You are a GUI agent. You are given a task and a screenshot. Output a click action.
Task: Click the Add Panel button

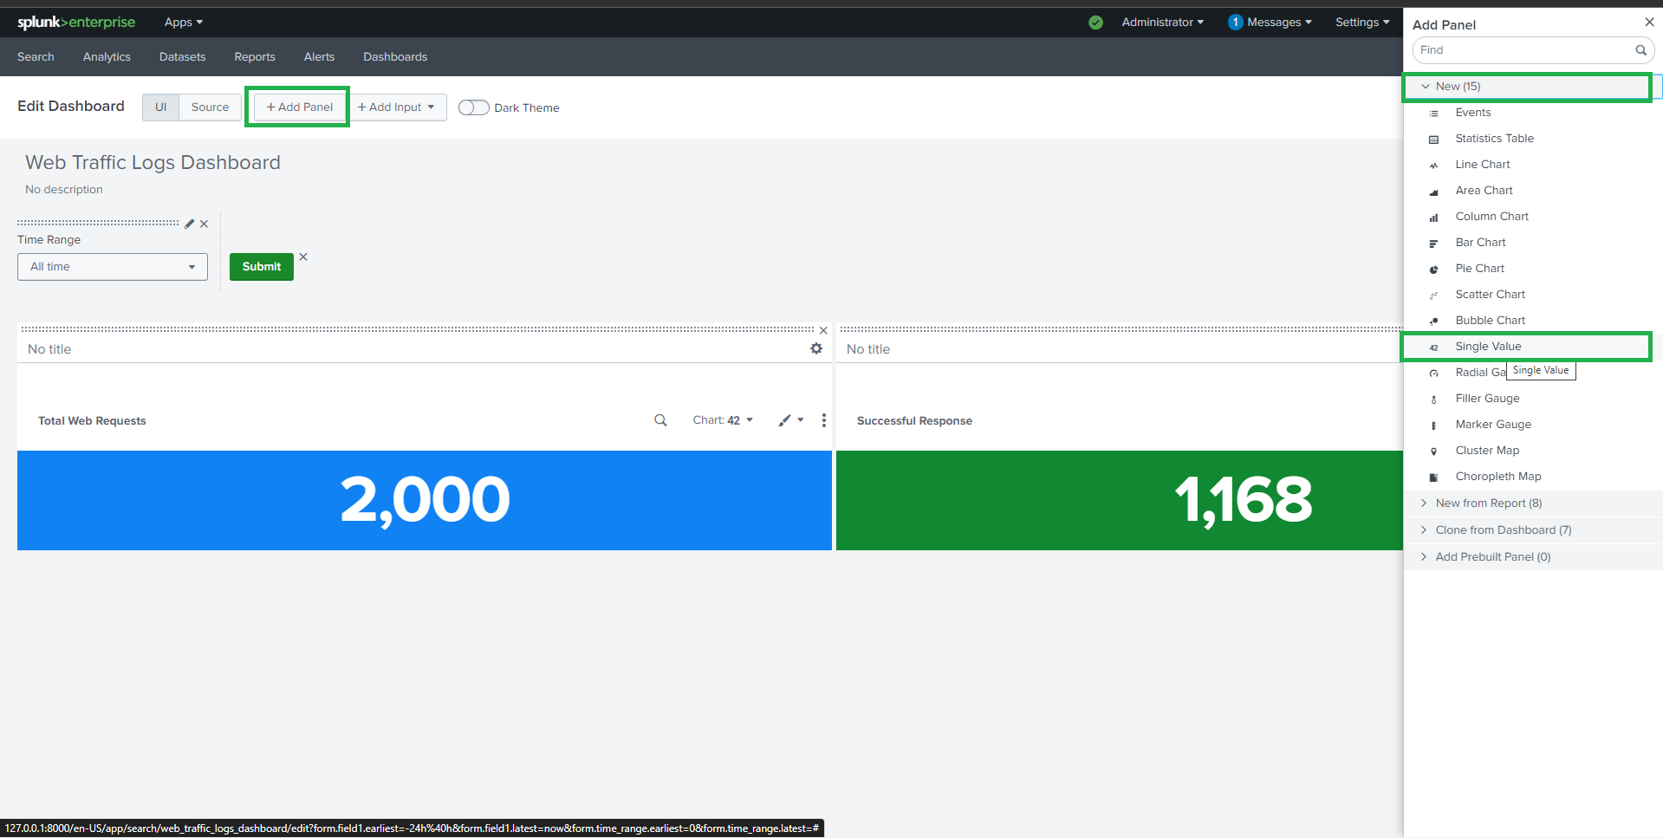tap(300, 107)
